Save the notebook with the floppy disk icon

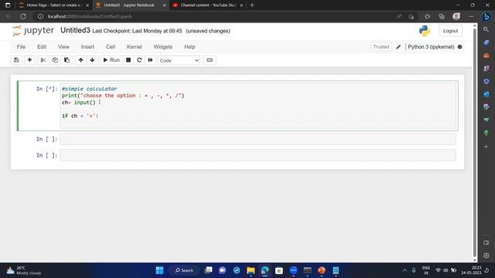coord(16,60)
